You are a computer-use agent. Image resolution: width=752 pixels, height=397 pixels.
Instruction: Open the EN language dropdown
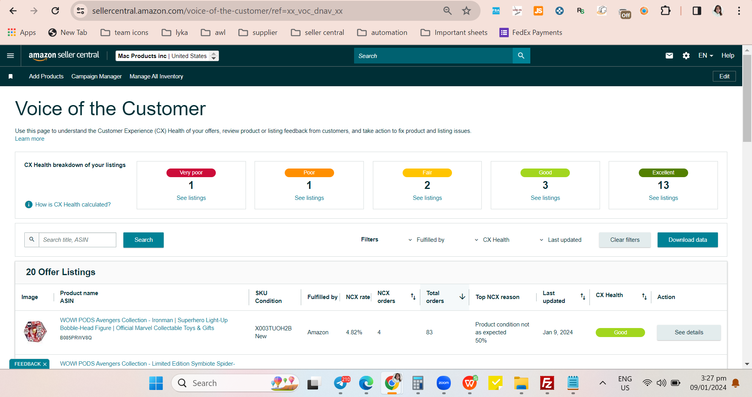705,56
